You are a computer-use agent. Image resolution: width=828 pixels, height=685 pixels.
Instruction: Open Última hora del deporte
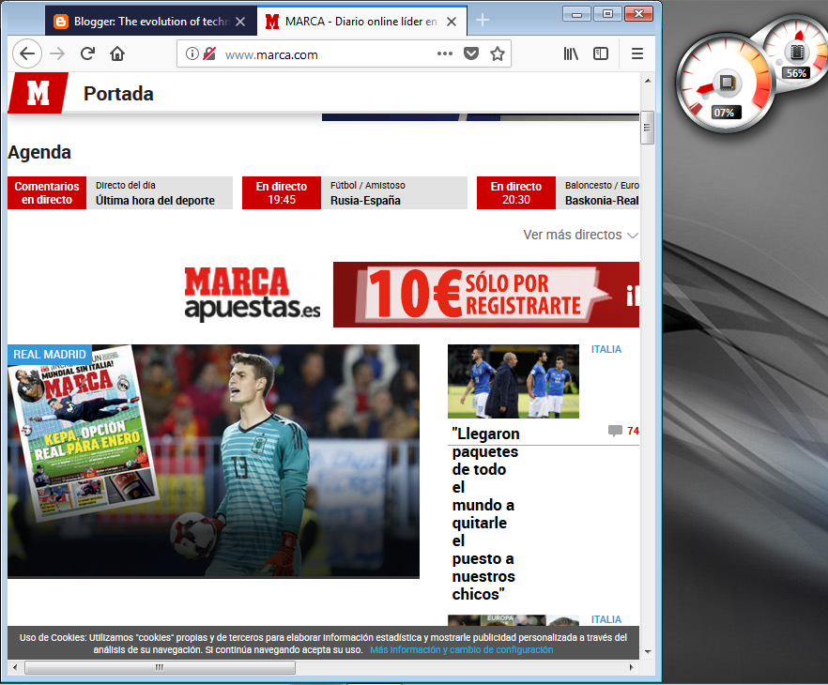click(155, 201)
